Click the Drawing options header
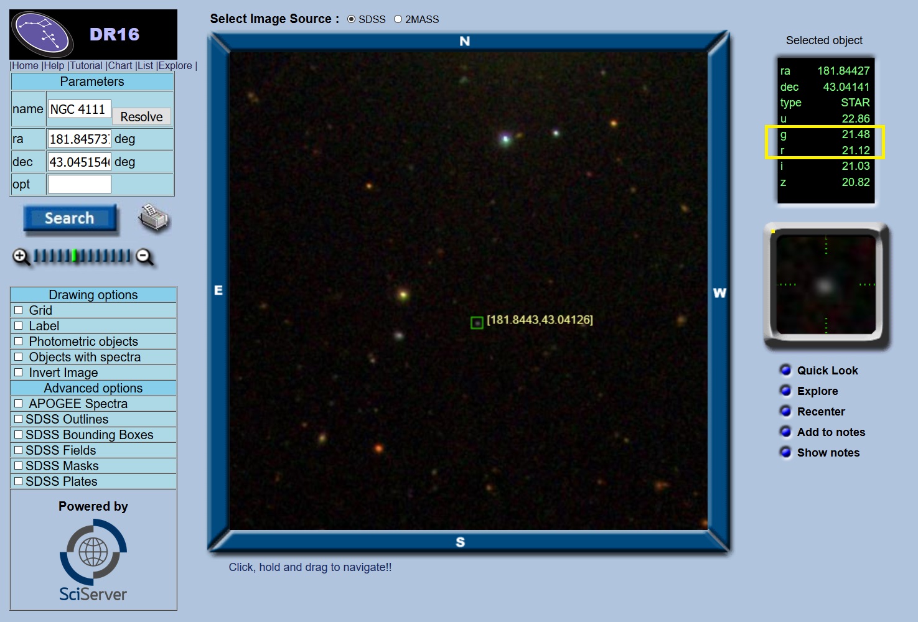918x622 pixels. click(93, 295)
